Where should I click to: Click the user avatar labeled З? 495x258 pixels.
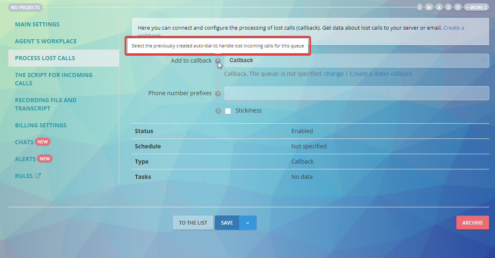pos(448,7)
